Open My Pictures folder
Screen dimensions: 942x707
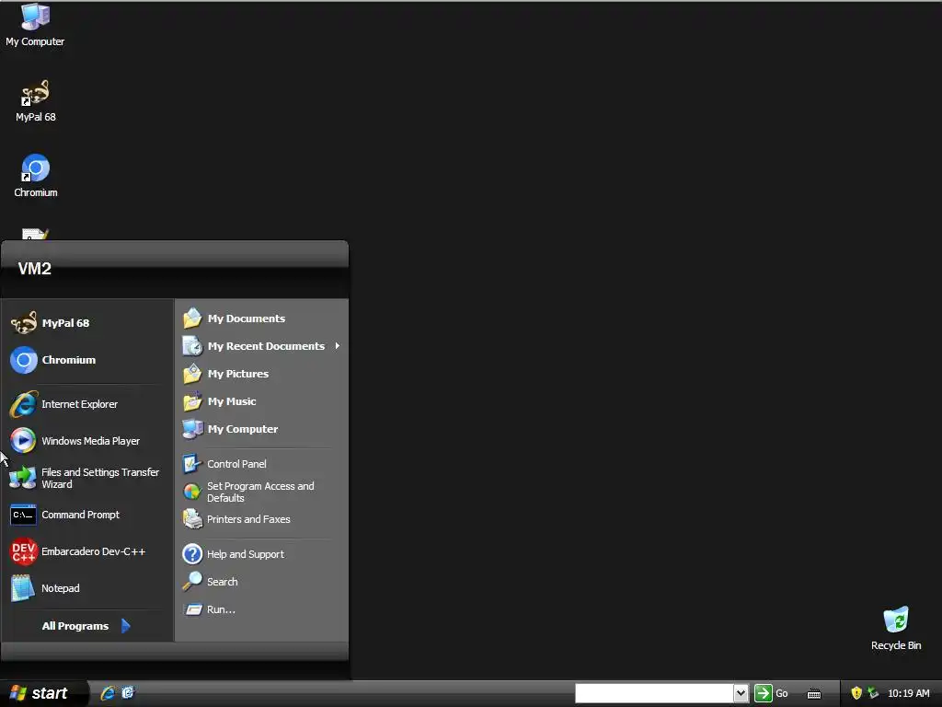pyautogui.click(x=262, y=374)
